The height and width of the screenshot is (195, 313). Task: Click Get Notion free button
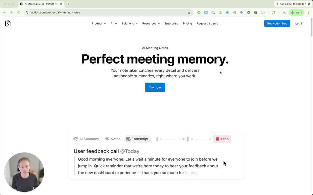coord(277,24)
